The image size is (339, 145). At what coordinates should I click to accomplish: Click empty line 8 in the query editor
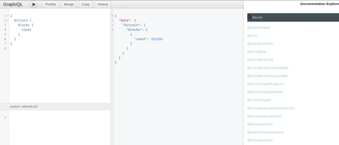[x=60, y=48]
